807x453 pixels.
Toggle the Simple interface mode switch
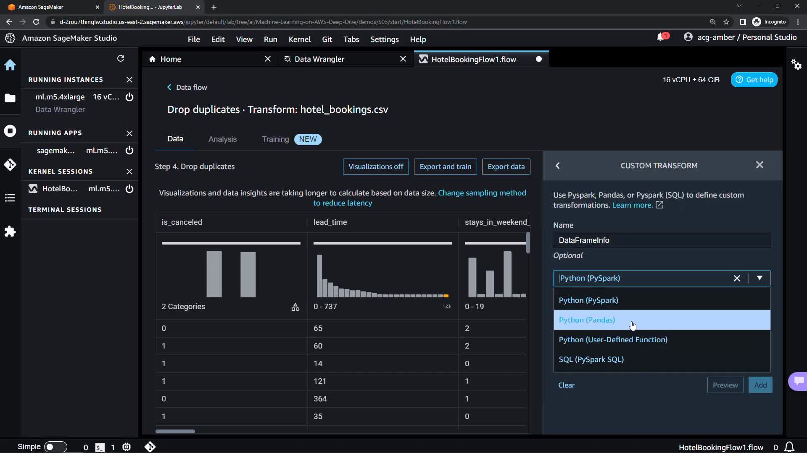tap(55, 447)
